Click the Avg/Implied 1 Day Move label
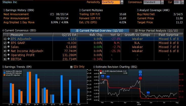The width and height of the screenshot is (186, 106). [x=19, y=22]
